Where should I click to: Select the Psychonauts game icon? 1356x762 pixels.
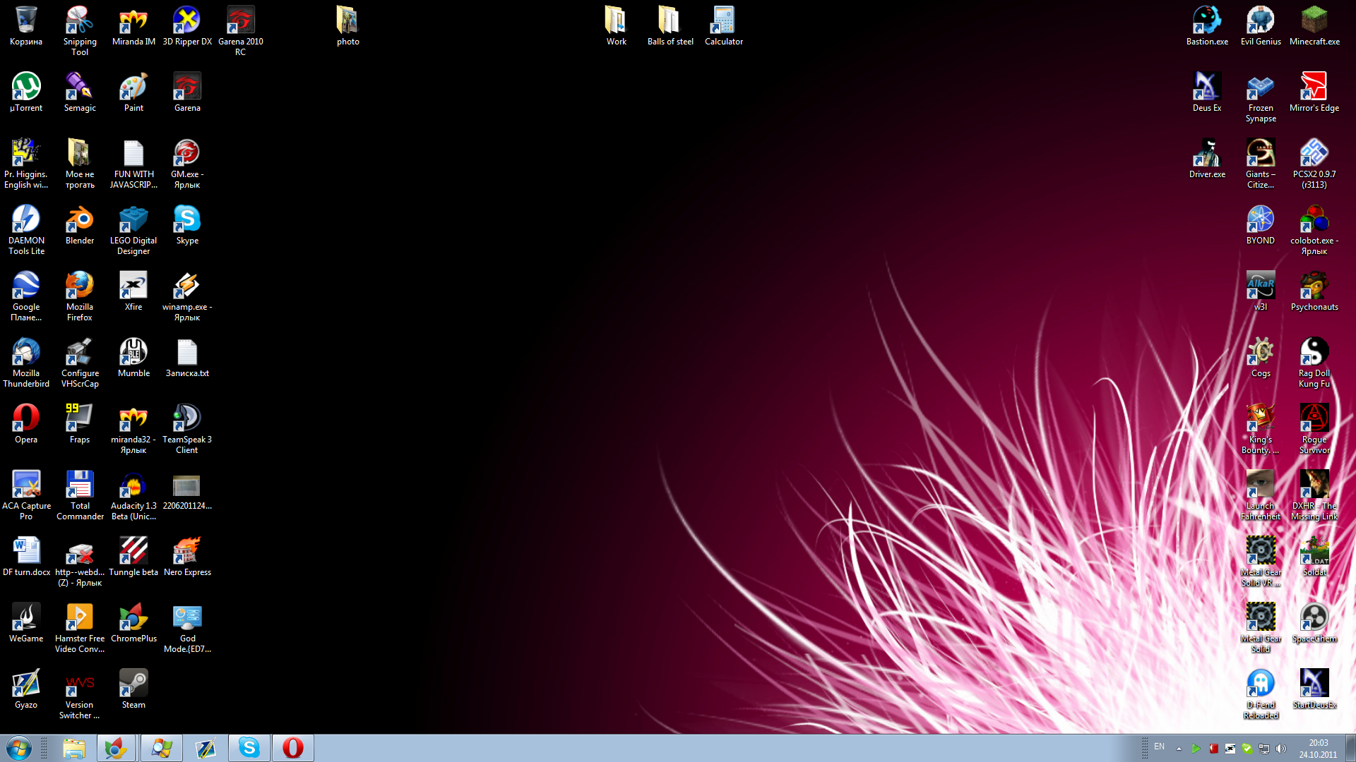tap(1314, 286)
